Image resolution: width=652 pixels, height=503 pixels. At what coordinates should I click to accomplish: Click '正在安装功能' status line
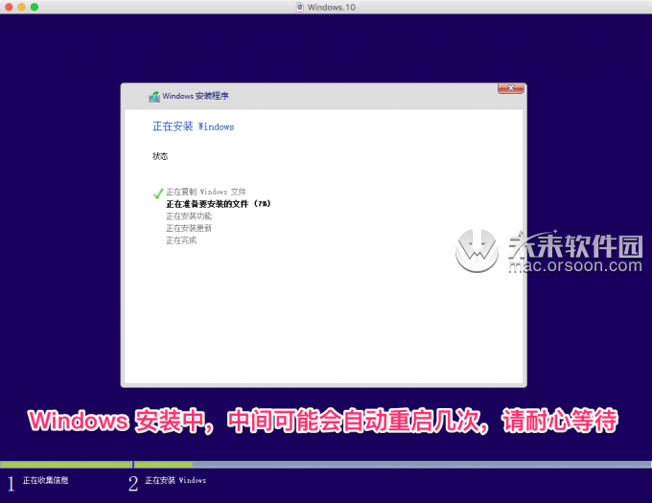(189, 216)
